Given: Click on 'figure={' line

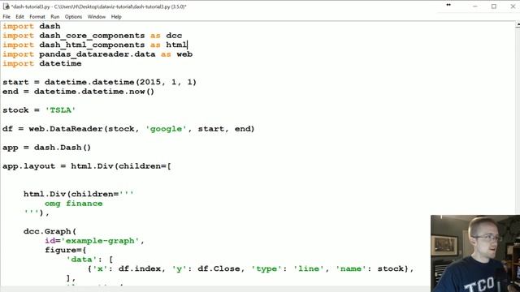Looking at the screenshot, I should pyautogui.click(x=66, y=250).
